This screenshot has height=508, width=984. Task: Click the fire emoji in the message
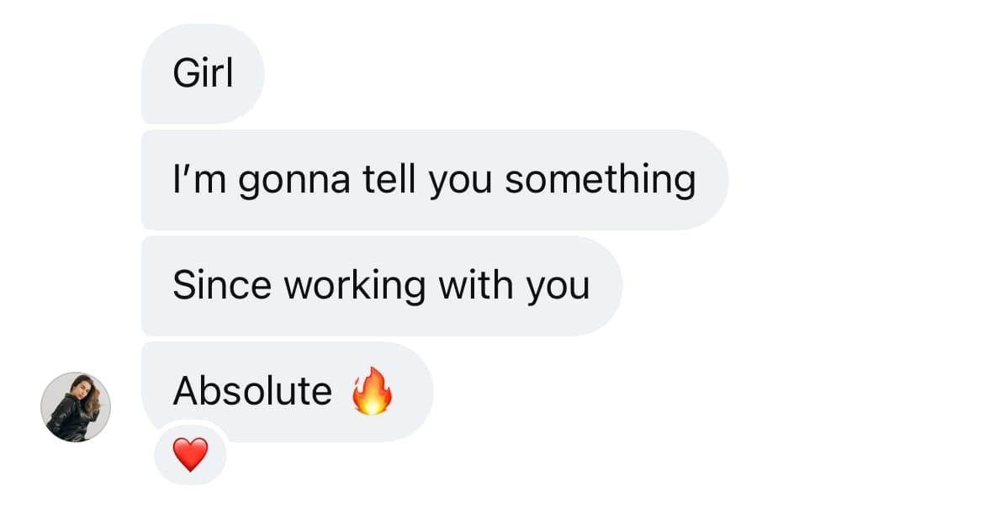tap(372, 393)
